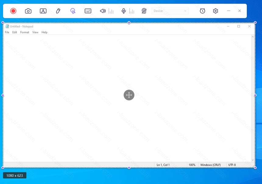Click Ln 1, Col 1 status text
This screenshot has height=184, width=262.
163,165
